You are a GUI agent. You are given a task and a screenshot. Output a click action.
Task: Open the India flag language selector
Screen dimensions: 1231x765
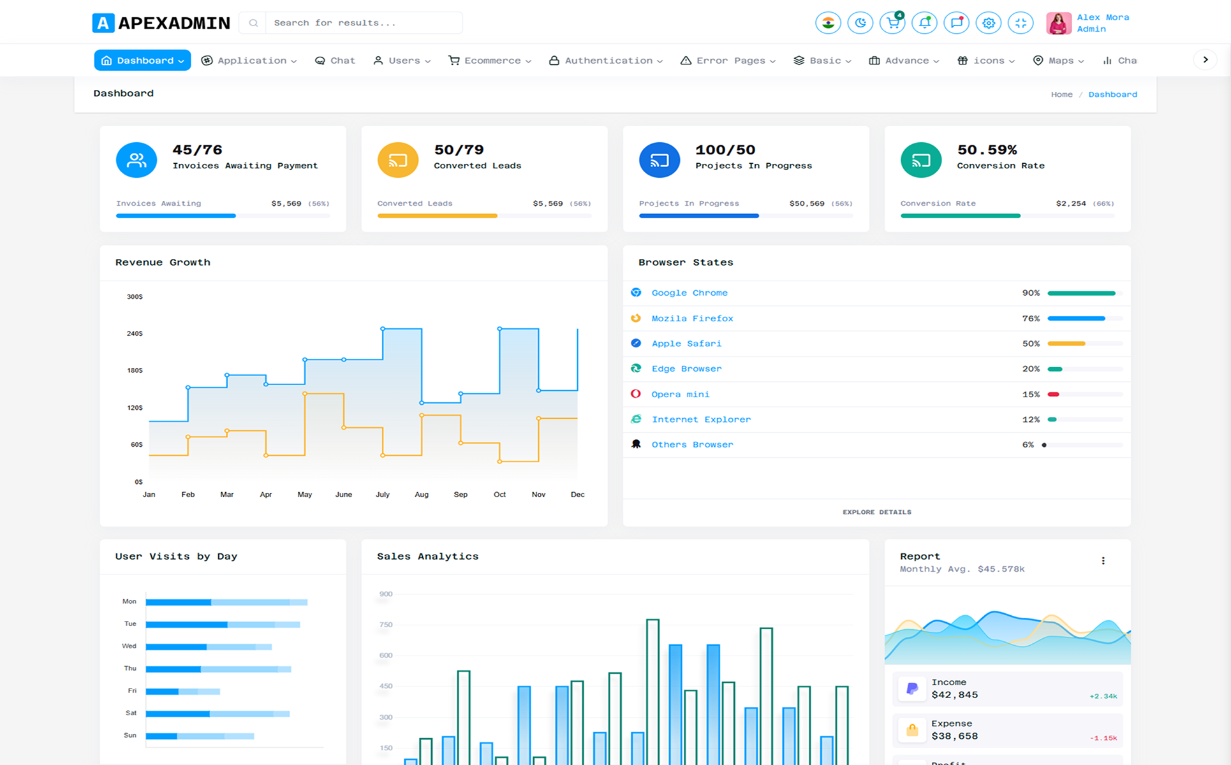pyautogui.click(x=828, y=23)
